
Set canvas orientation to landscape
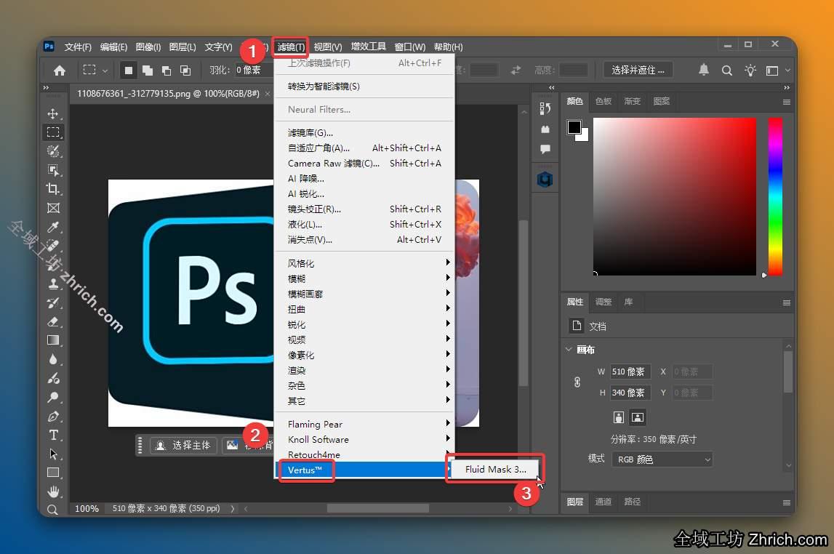click(637, 417)
